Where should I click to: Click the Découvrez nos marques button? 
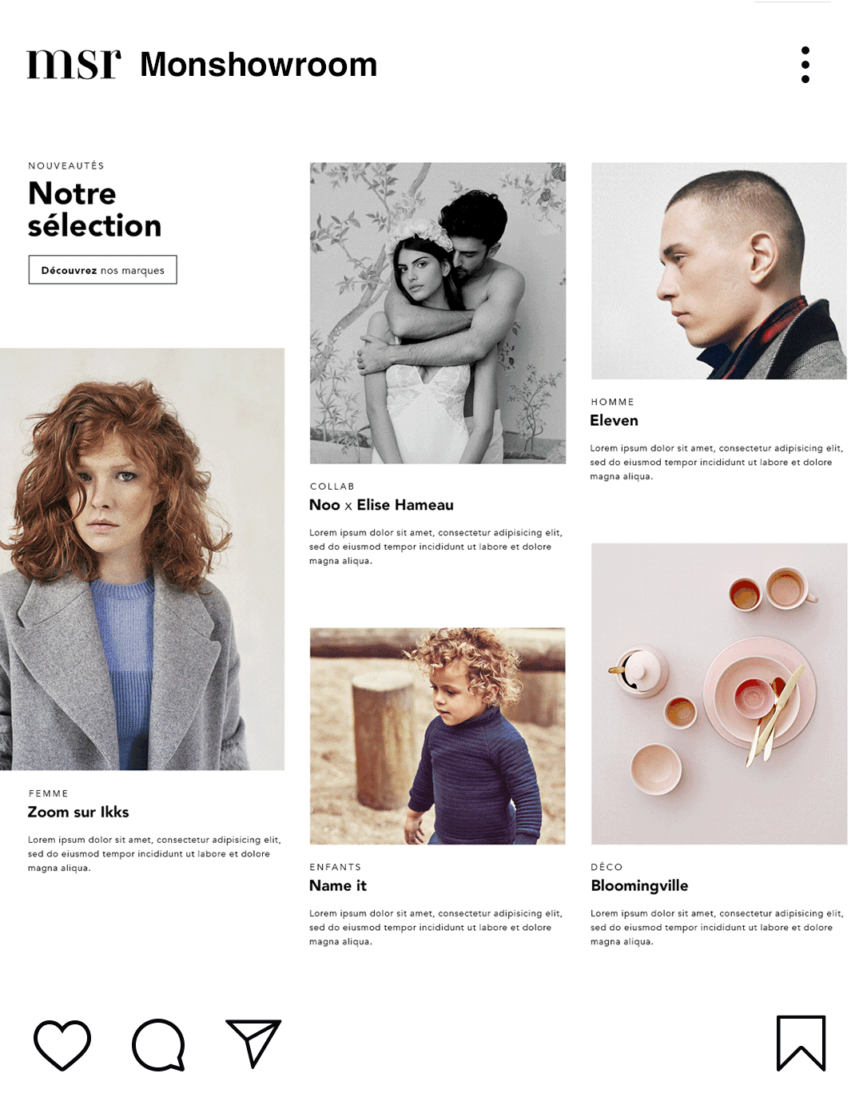[x=102, y=270]
